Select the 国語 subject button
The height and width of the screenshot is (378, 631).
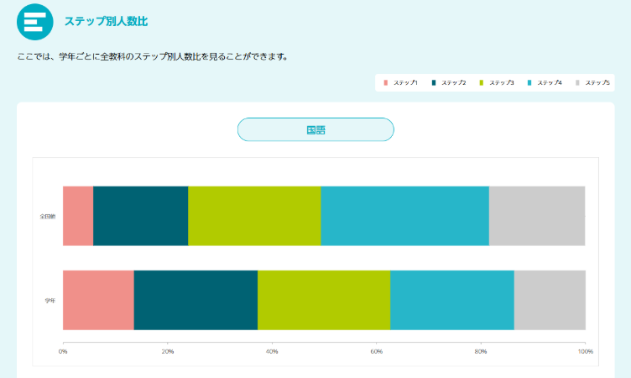tap(315, 129)
